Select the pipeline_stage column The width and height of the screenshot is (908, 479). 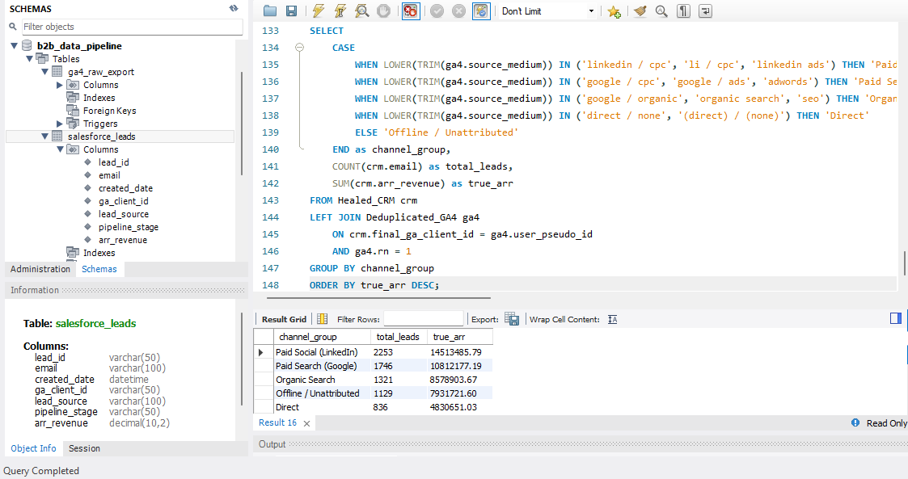[x=129, y=227]
